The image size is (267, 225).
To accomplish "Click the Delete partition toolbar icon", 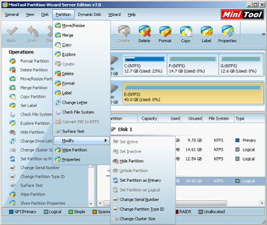I will pos(144,34).
